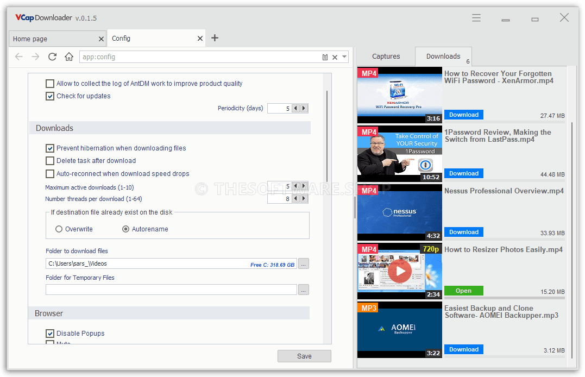Toggle Check for updates checkbox
The width and height of the screenshot is (585, 377).
[49, 96]
